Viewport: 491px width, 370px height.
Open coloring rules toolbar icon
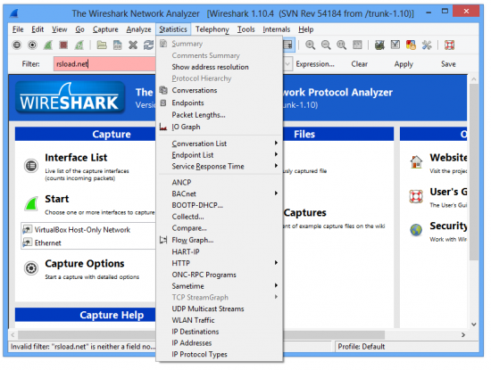411,45
